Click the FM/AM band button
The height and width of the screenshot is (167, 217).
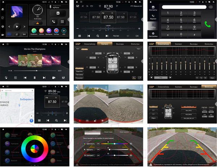(116, 36)
